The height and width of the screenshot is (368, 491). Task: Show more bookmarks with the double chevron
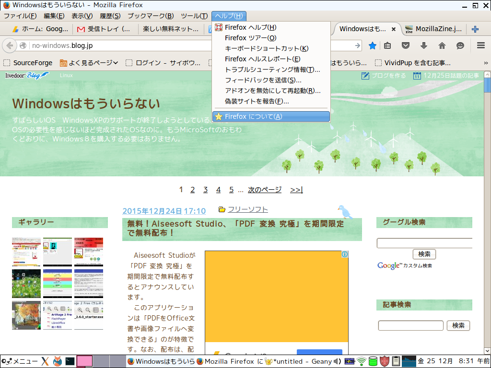pos(486,63)
